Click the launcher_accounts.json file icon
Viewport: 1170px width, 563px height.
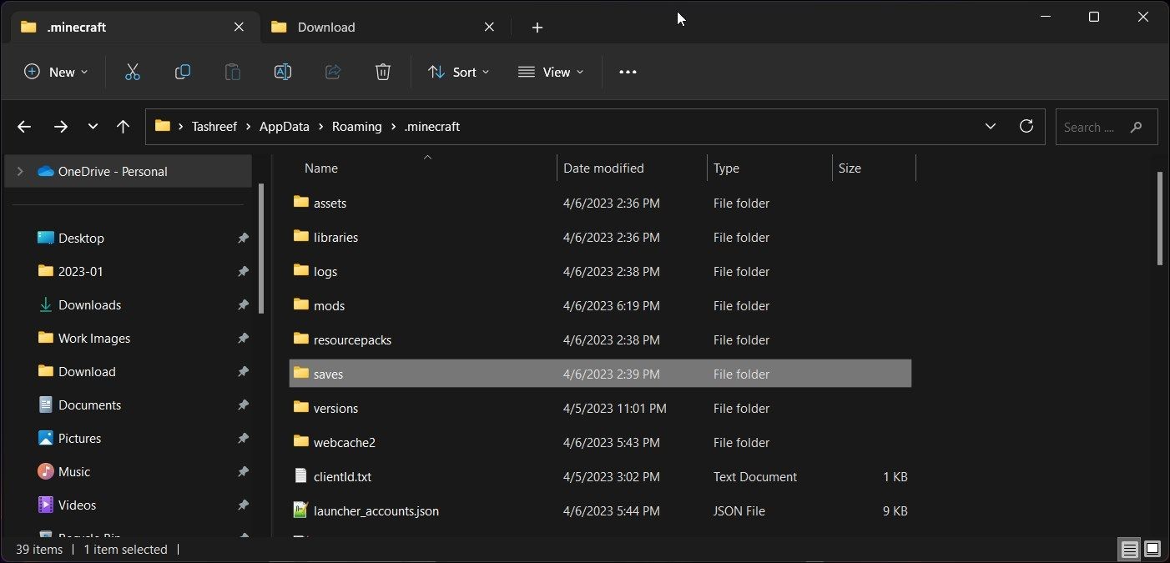(301, 510)
